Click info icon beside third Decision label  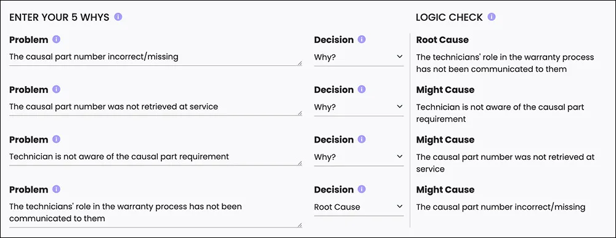coord(362,139)
